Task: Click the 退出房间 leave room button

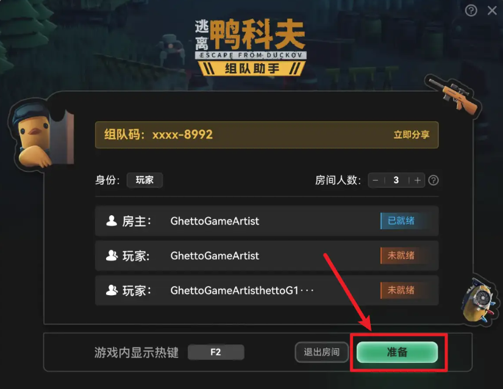Action: [x=322, y=352]
